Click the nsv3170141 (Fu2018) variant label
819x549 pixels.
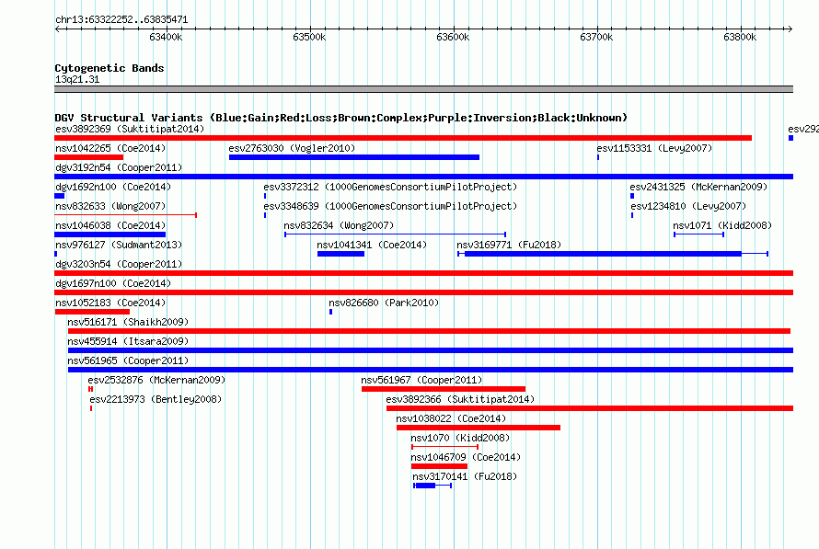(465, 476)
